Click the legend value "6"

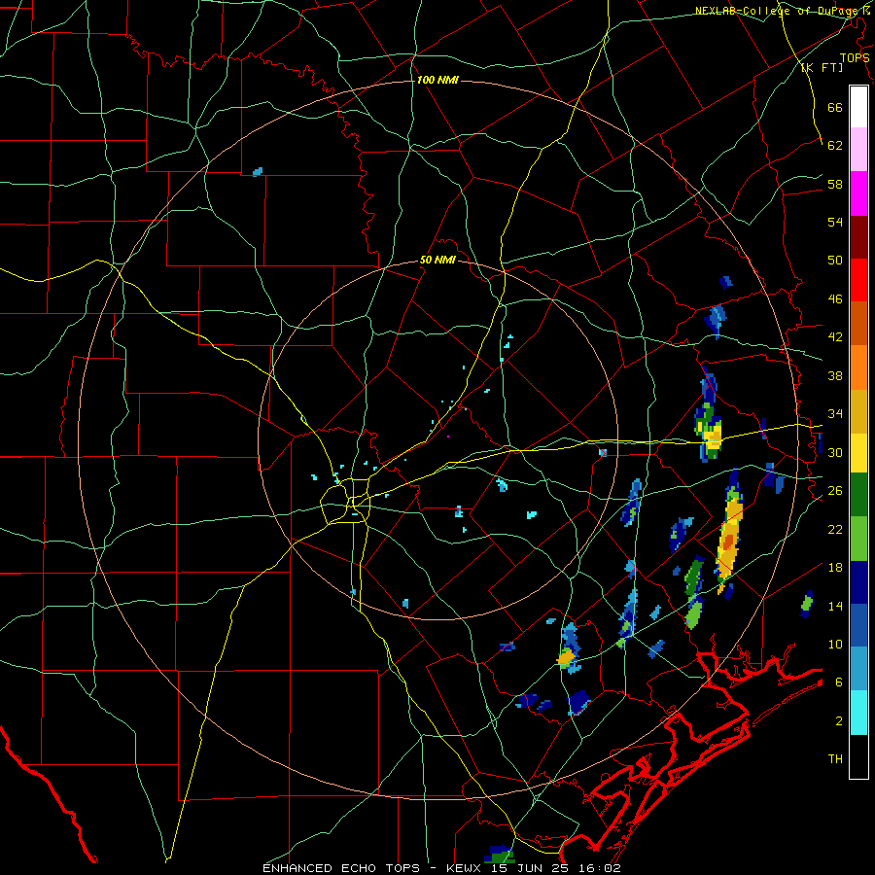[x=839, y=682]
